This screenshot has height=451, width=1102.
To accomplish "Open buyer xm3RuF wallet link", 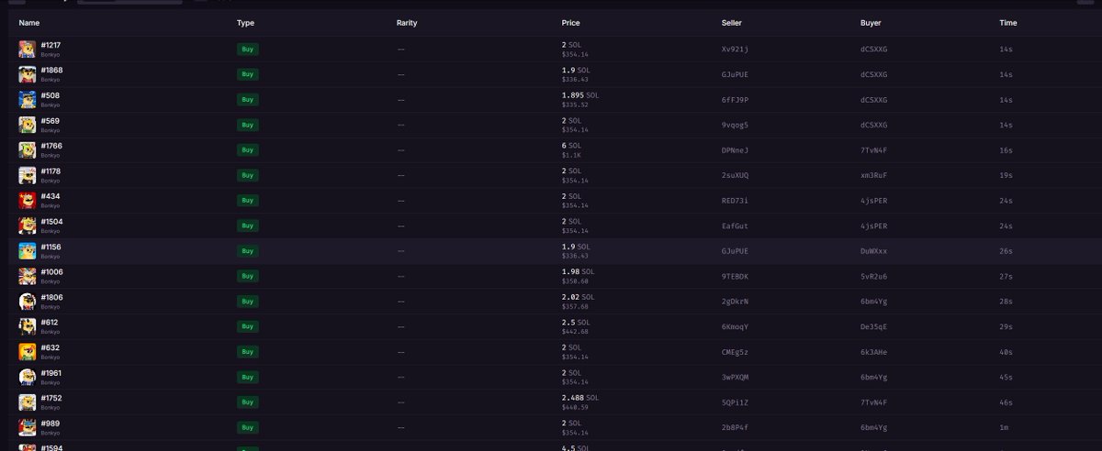I will coord(873,175).
